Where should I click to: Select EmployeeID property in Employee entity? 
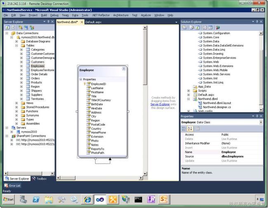click(99, 84)
